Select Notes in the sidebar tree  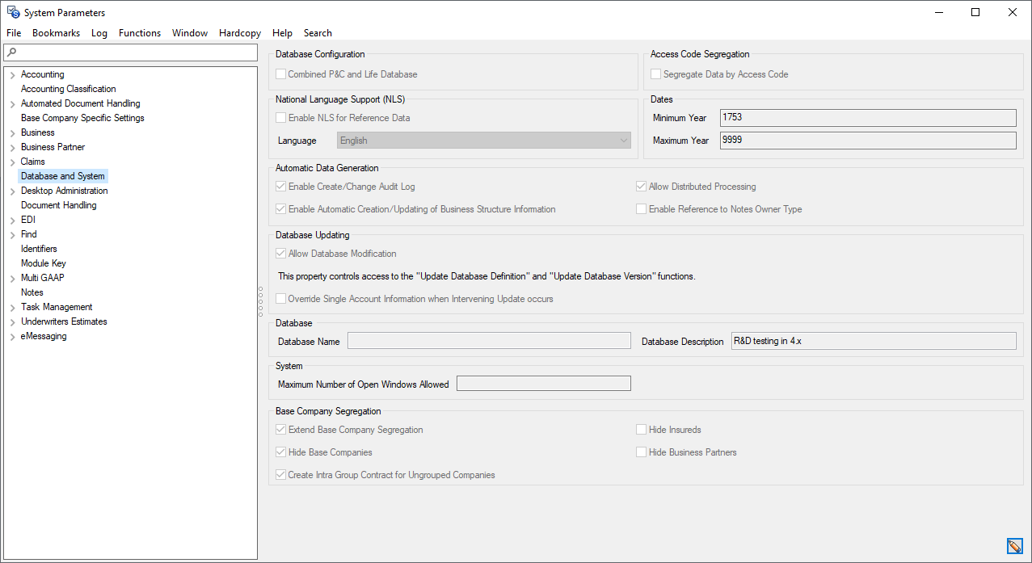(x=32, y=292)
